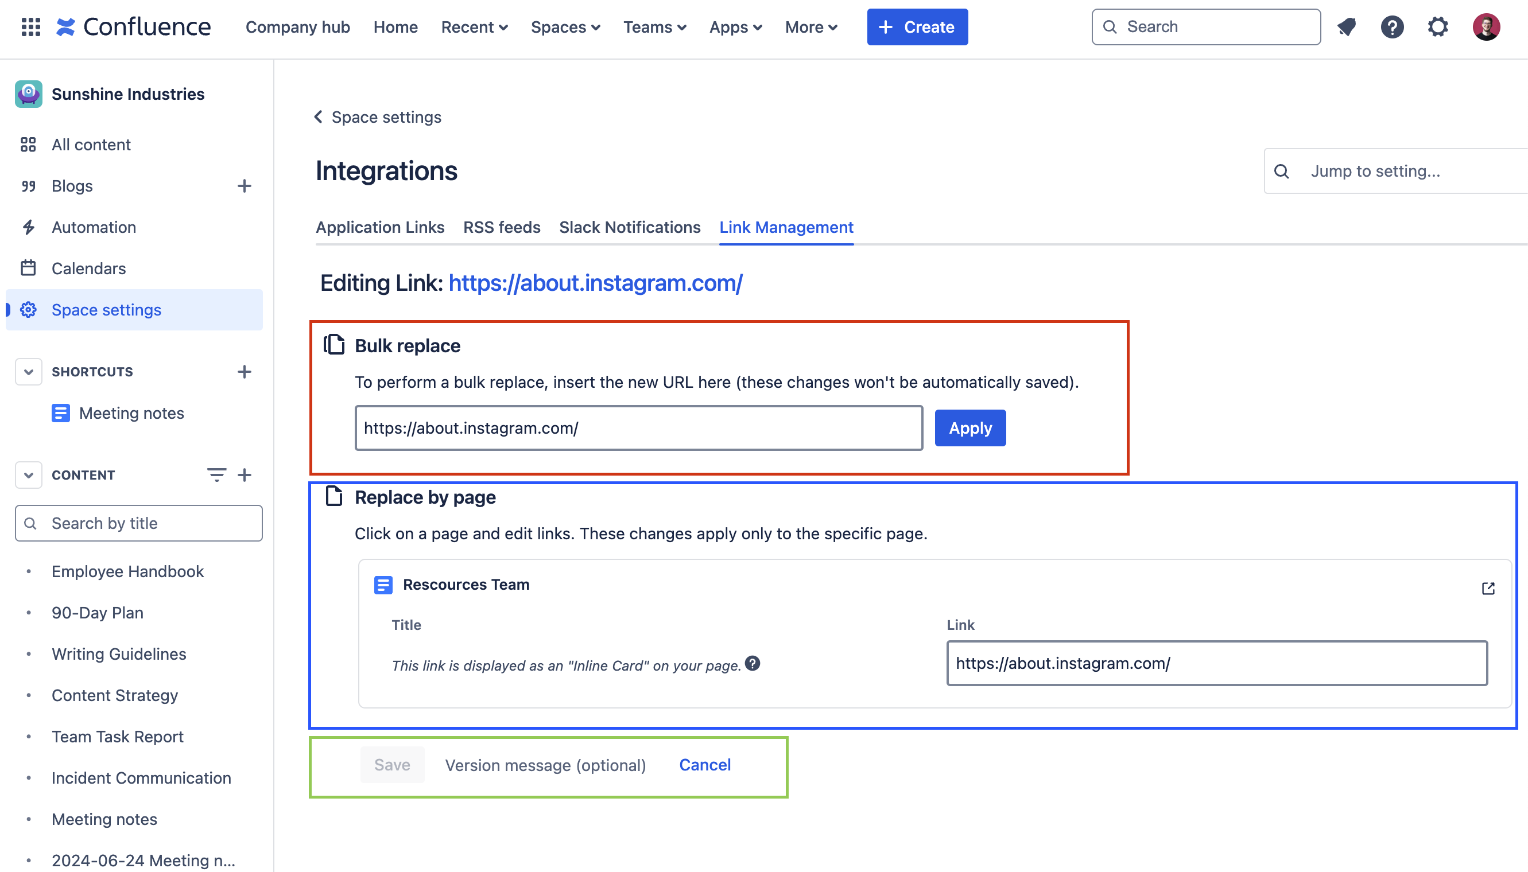Open the user profile avatar
Screen dimensions: 1528x872
pyautogui.click(x=1486, y=27)
